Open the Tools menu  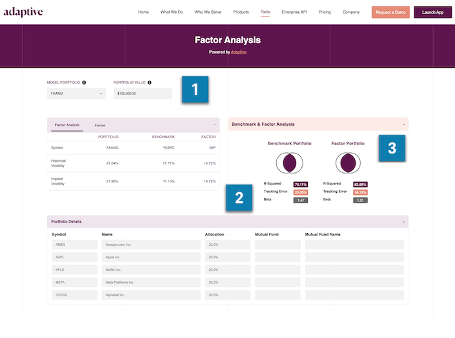click(265, 12)
